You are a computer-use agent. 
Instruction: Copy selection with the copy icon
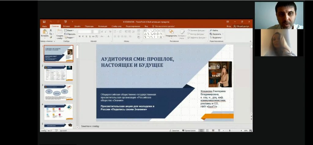point(51,34)
